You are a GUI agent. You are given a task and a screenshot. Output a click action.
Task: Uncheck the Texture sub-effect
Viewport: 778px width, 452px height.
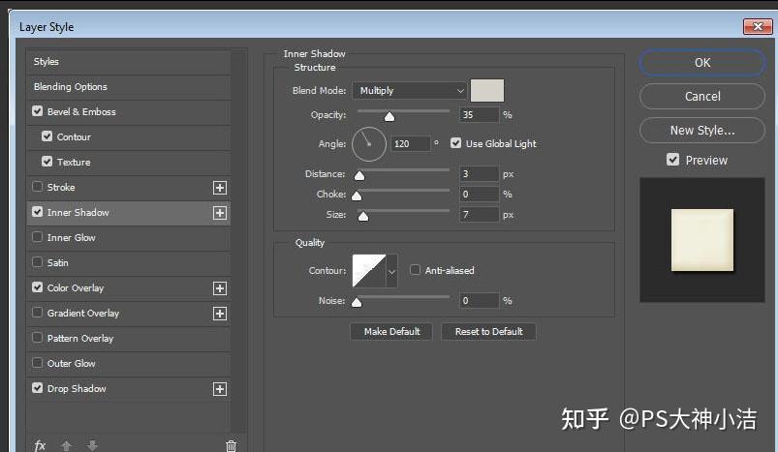coord(47,162)
